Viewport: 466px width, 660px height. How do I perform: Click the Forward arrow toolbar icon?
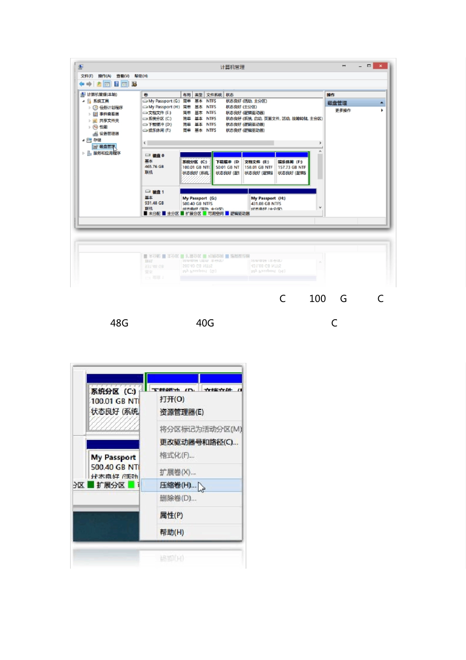tap(89, 84)
